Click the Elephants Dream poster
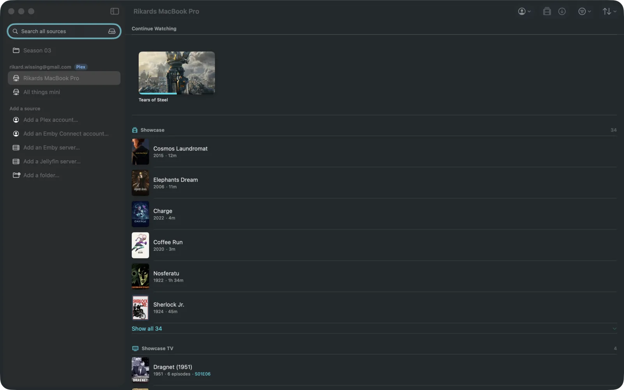This screenshot has width=624, height=390. (x=140, y=183)
